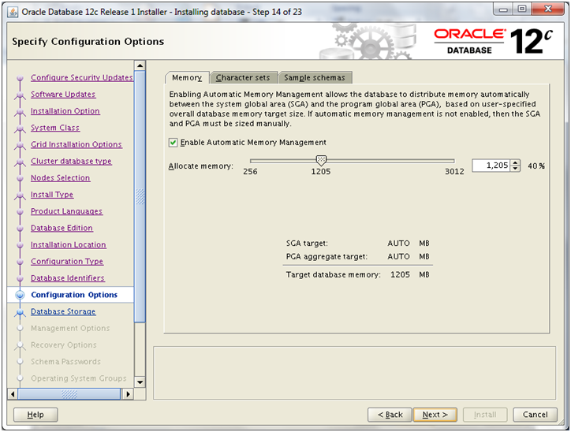Click the step marker icon beside Software Updates
Screen dimensions: 571x432
coord(20,95)
